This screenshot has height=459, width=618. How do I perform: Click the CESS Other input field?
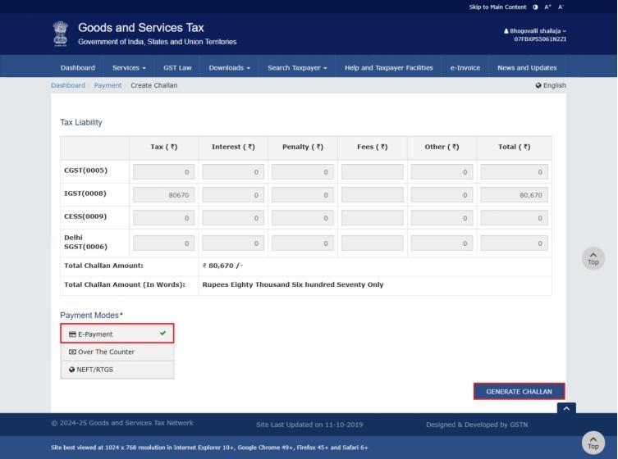coord(442,218)
